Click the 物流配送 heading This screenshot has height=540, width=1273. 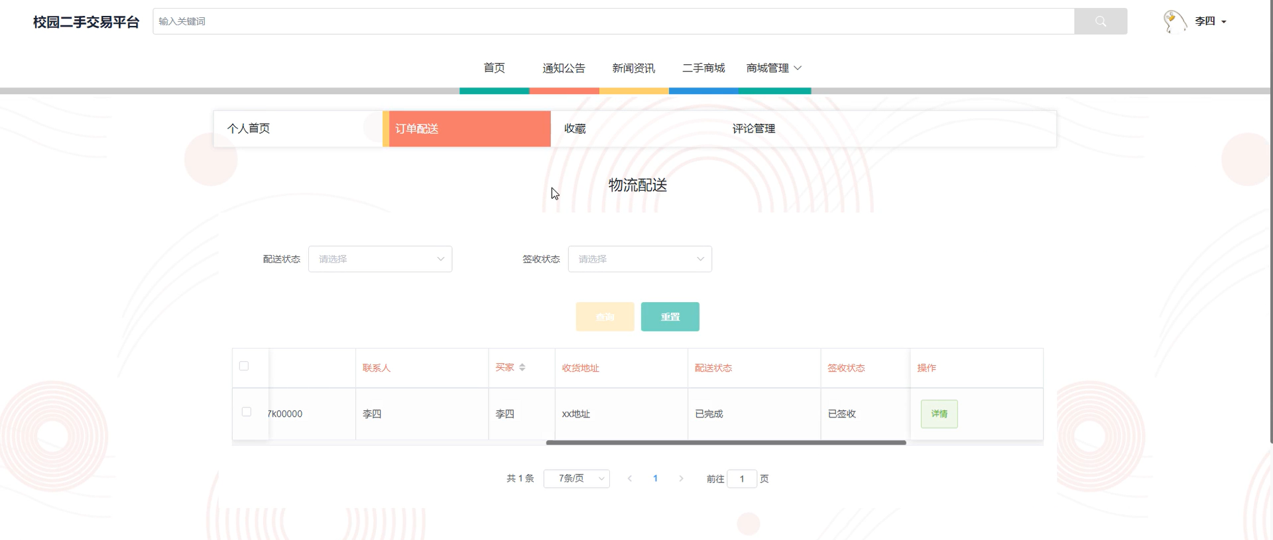(638, 185)
